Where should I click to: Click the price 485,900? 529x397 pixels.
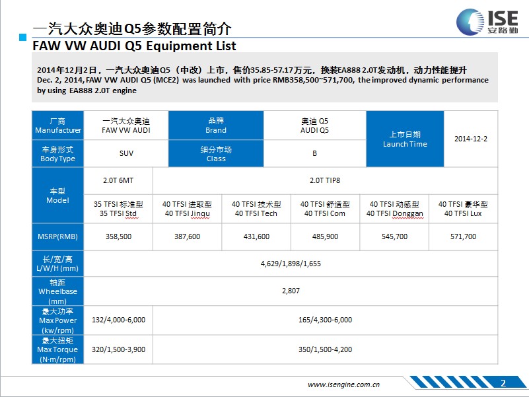[x=325, y=236]
